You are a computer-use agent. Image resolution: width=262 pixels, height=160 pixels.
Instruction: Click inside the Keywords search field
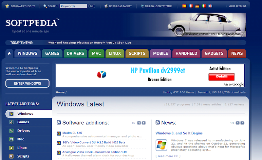tap(73, 6)
